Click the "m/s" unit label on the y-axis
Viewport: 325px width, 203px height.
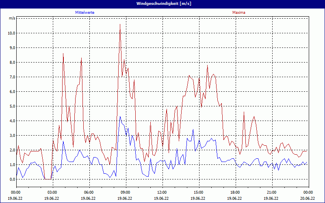pos(11,18)
